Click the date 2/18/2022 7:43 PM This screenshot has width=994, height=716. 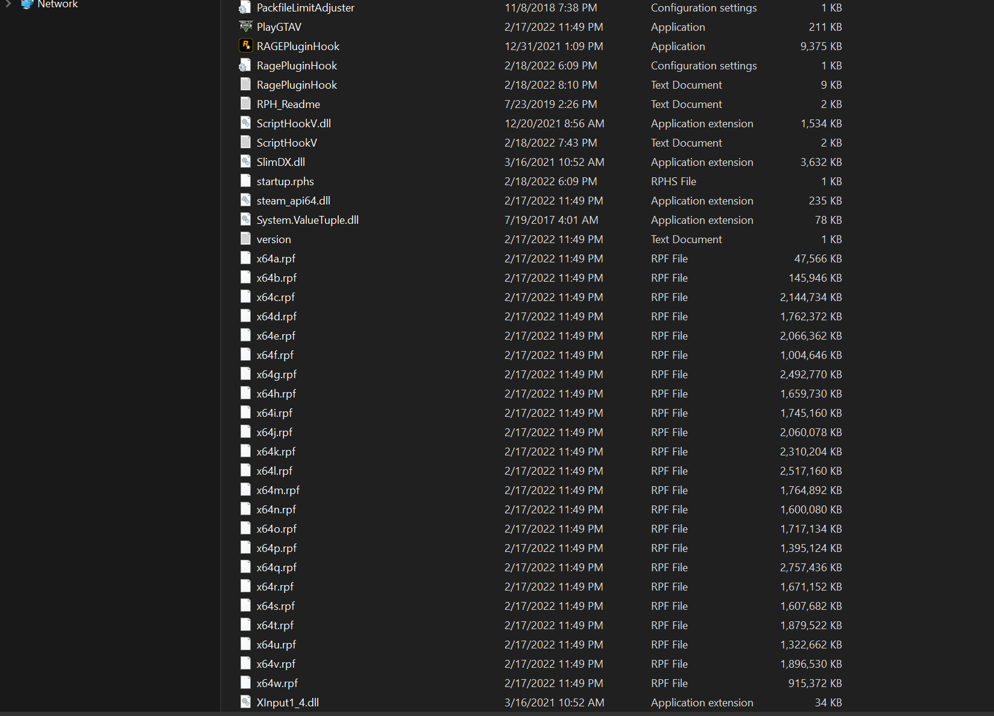(x=551, y=143)
